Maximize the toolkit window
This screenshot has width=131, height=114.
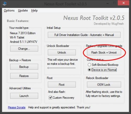[114, 3]
